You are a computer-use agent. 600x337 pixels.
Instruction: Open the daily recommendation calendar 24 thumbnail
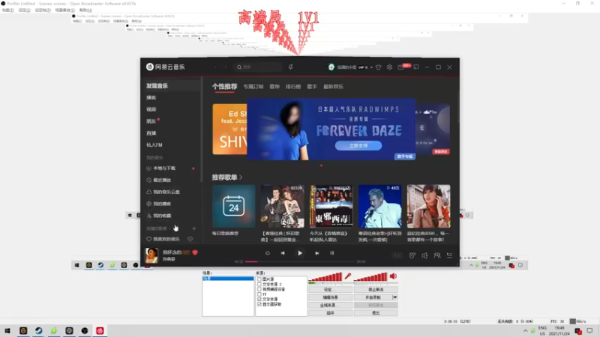(234, 207)
